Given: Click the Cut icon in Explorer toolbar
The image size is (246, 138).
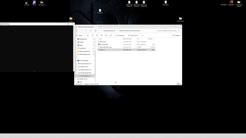Looking at the screenshot, I should 88,36.
